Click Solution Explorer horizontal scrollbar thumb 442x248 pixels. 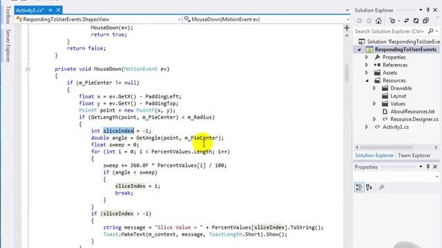[386, 147]
